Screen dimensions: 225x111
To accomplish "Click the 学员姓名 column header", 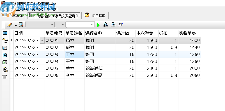I will [x=75, y=33].
